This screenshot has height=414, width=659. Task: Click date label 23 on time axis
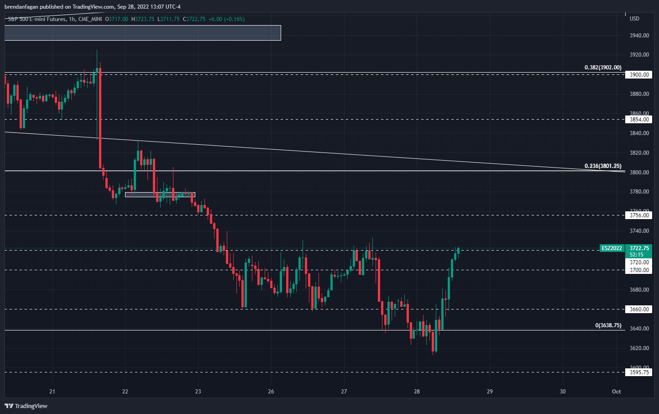point(198,392)
